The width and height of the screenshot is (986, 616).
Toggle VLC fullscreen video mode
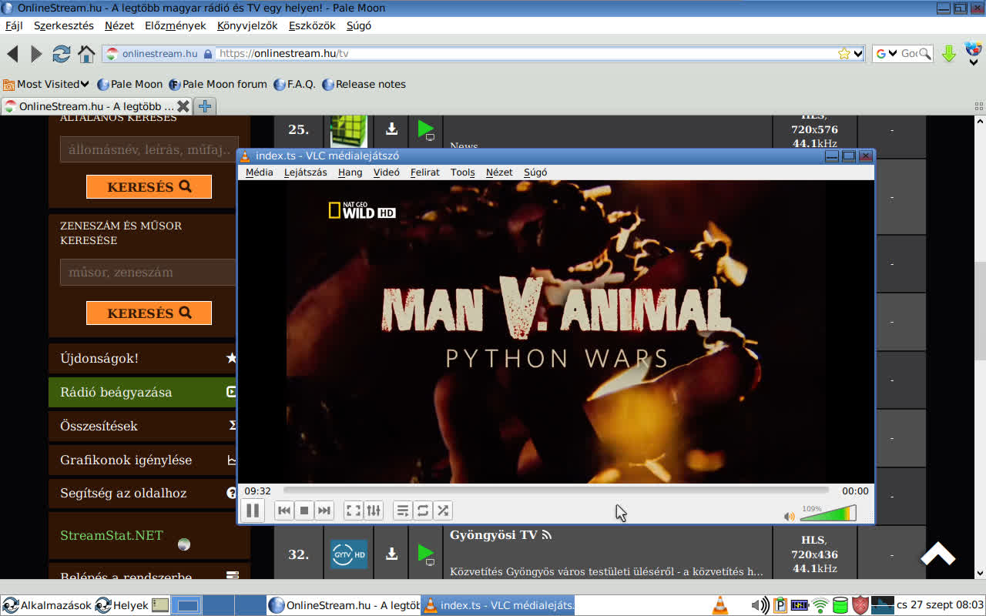pos(354,510)
